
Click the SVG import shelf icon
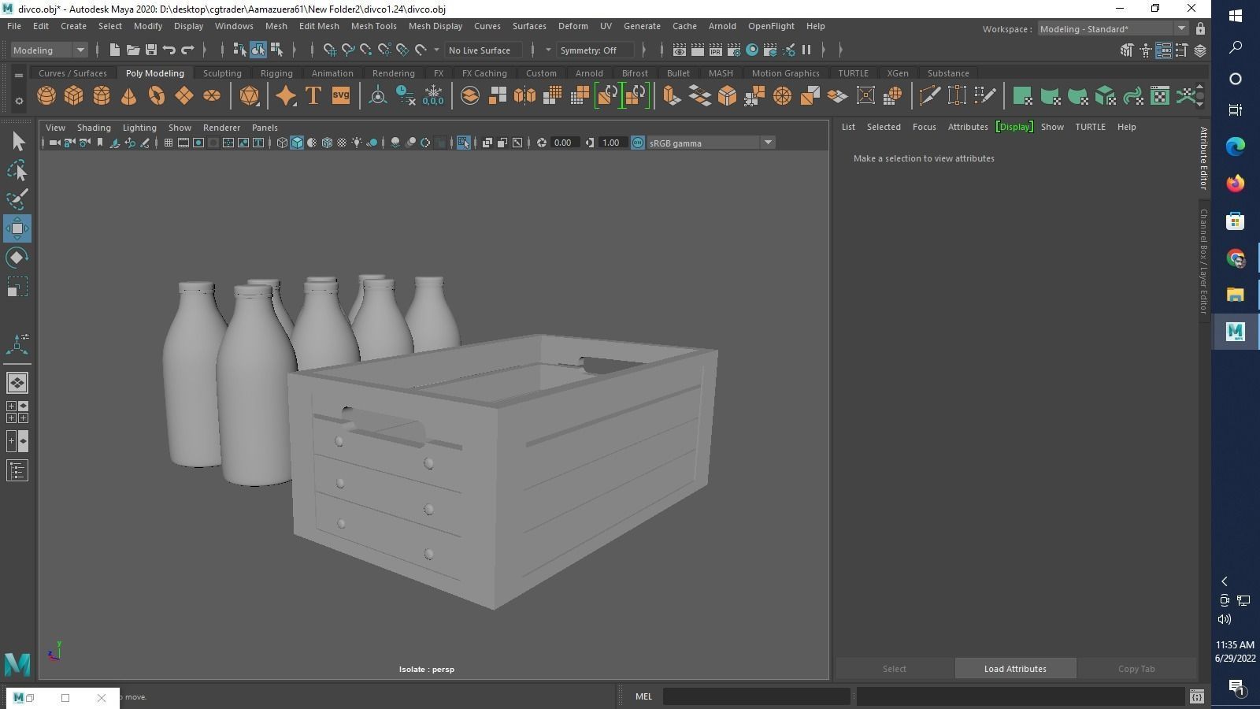[x=341, y=96]
